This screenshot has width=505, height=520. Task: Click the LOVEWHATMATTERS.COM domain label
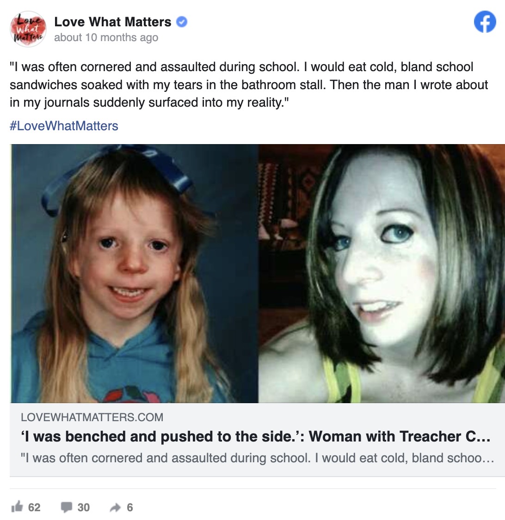coord(92,417)
